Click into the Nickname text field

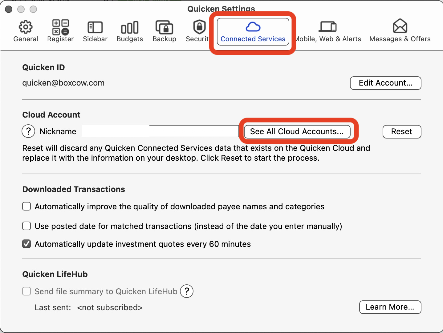click(x=161, y=131)
